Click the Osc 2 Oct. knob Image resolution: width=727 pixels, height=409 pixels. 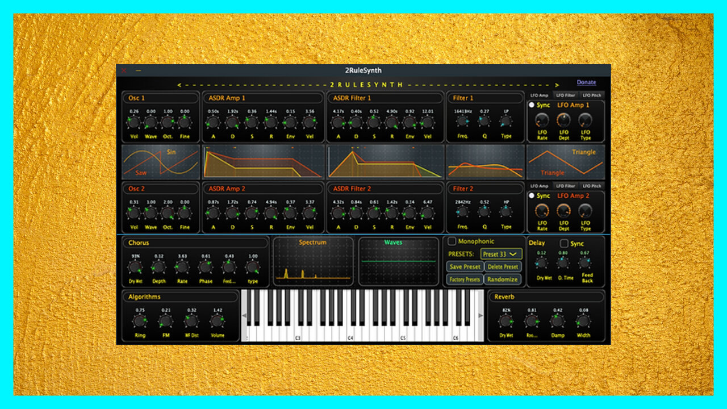tap(168, 213)
